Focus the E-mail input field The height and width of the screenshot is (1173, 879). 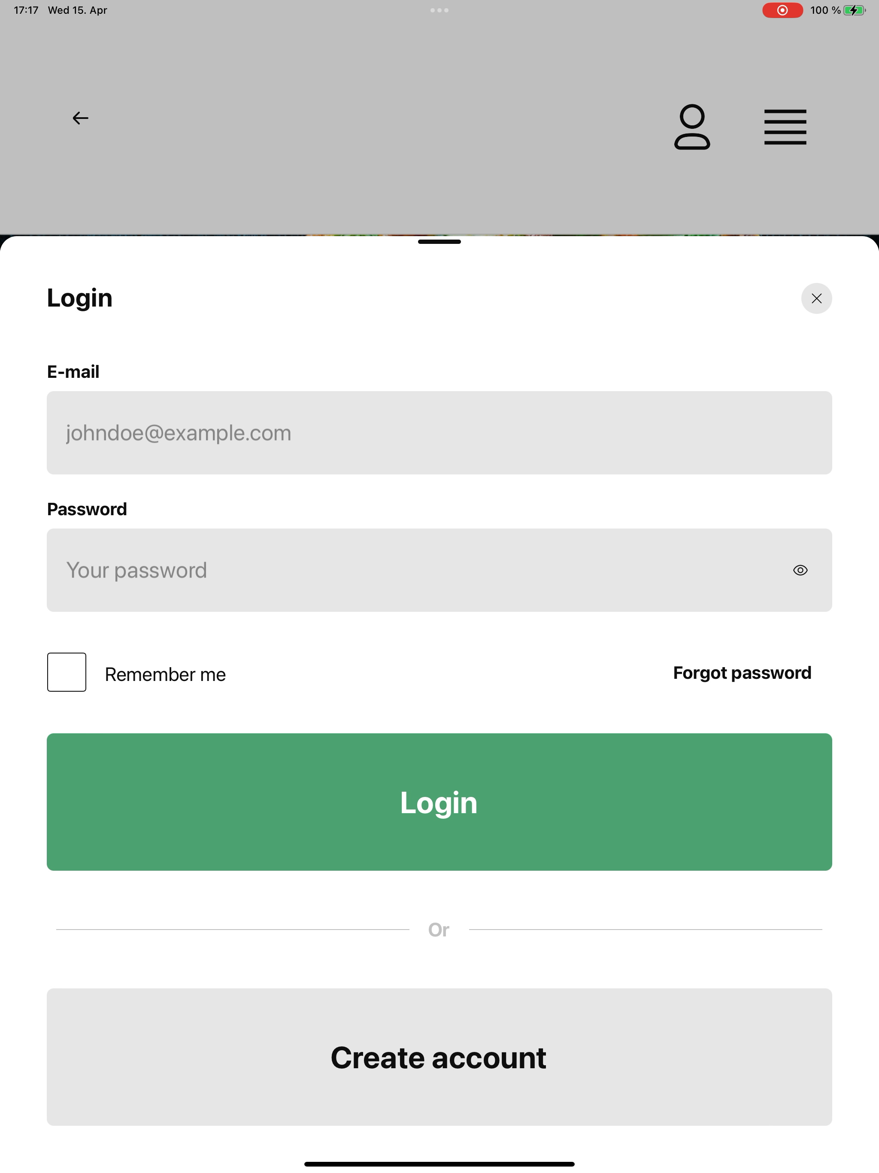pos(439,433)
